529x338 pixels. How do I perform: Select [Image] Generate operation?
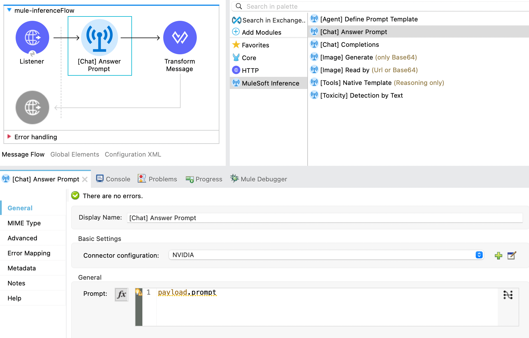click(369, 57)
